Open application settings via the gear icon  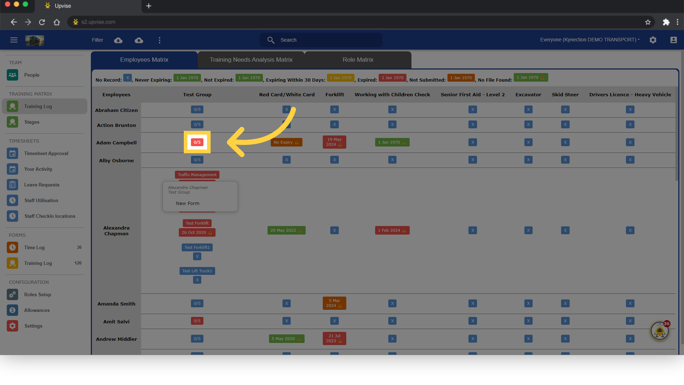[x=653, y=40]
